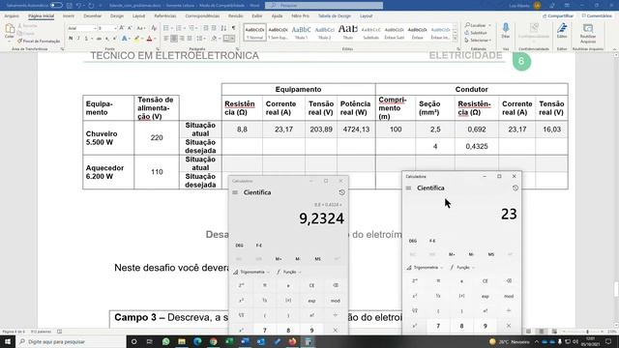Switch to the Correspondências tab
The height and width of the screenshot is (348, 619).
[202, 15]
